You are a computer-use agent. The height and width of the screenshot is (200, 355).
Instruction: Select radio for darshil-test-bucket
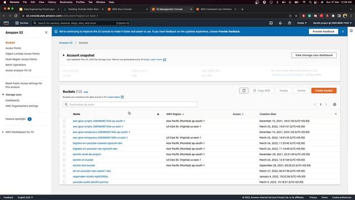[x=64, y=166]
